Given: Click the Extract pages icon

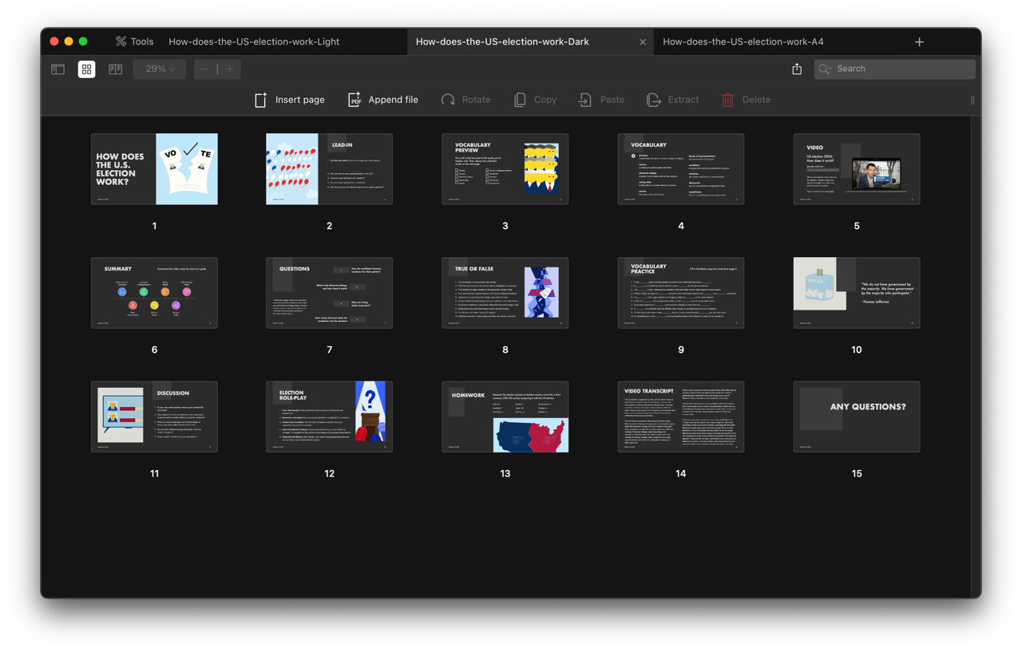Looking at the screenshot, I should click(x=654, y=100).
